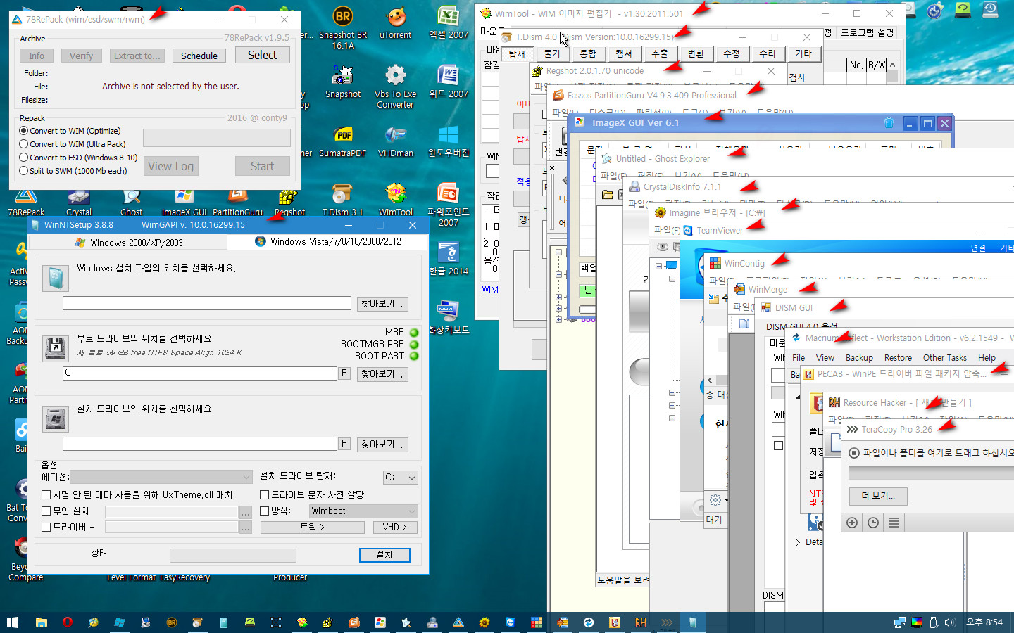Check the 드라이버 + checkbox
Image resolution: width=1014 pixels, height=633 pixels.
click(x=46, y=527)
